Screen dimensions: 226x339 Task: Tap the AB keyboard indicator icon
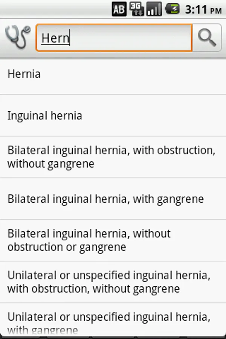tap(119, 9)
